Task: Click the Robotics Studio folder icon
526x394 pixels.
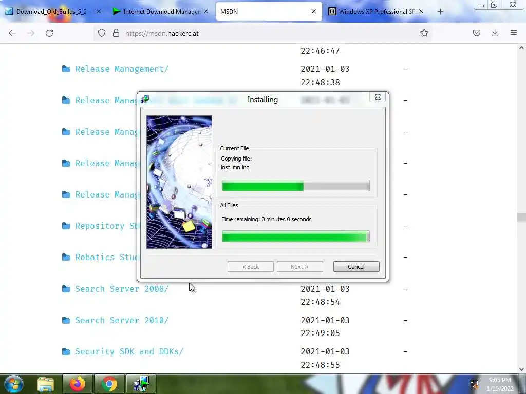Action: pyautogui.click(x=66, y=258)
